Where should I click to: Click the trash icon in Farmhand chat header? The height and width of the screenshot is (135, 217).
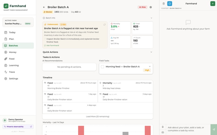point(164,3)
